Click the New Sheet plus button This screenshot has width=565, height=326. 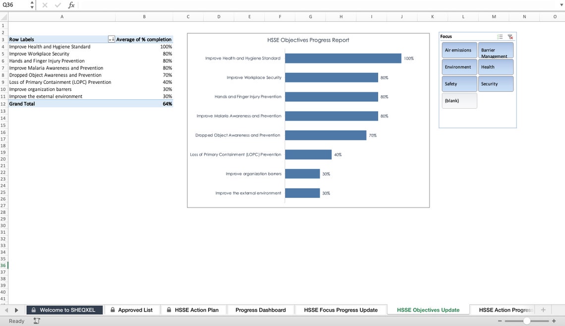(x=543, y=309)
